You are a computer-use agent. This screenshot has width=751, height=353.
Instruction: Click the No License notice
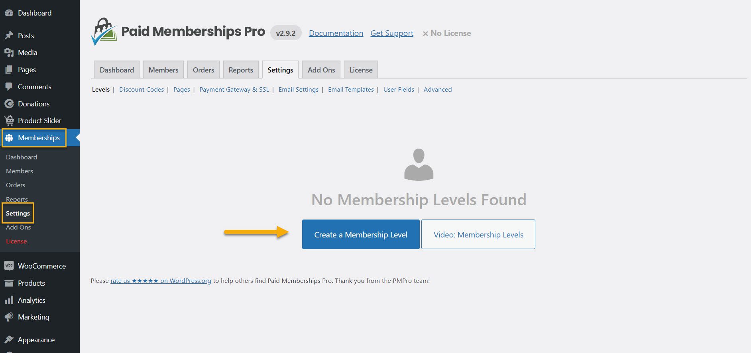[447, 33]
